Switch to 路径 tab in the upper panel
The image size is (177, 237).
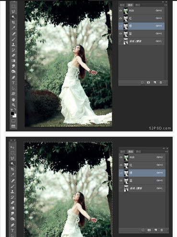[138, 5]
